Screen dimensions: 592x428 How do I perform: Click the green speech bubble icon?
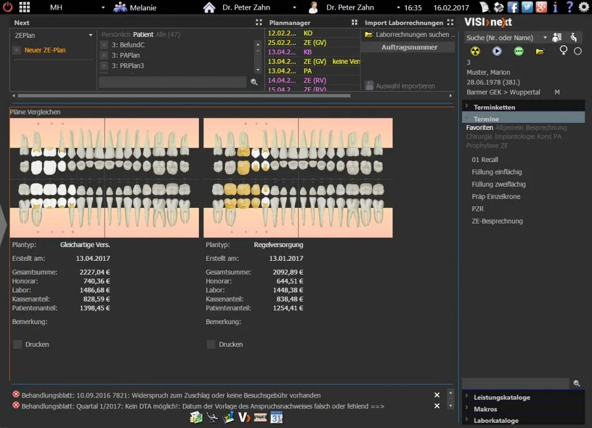[x=519, y=51]
